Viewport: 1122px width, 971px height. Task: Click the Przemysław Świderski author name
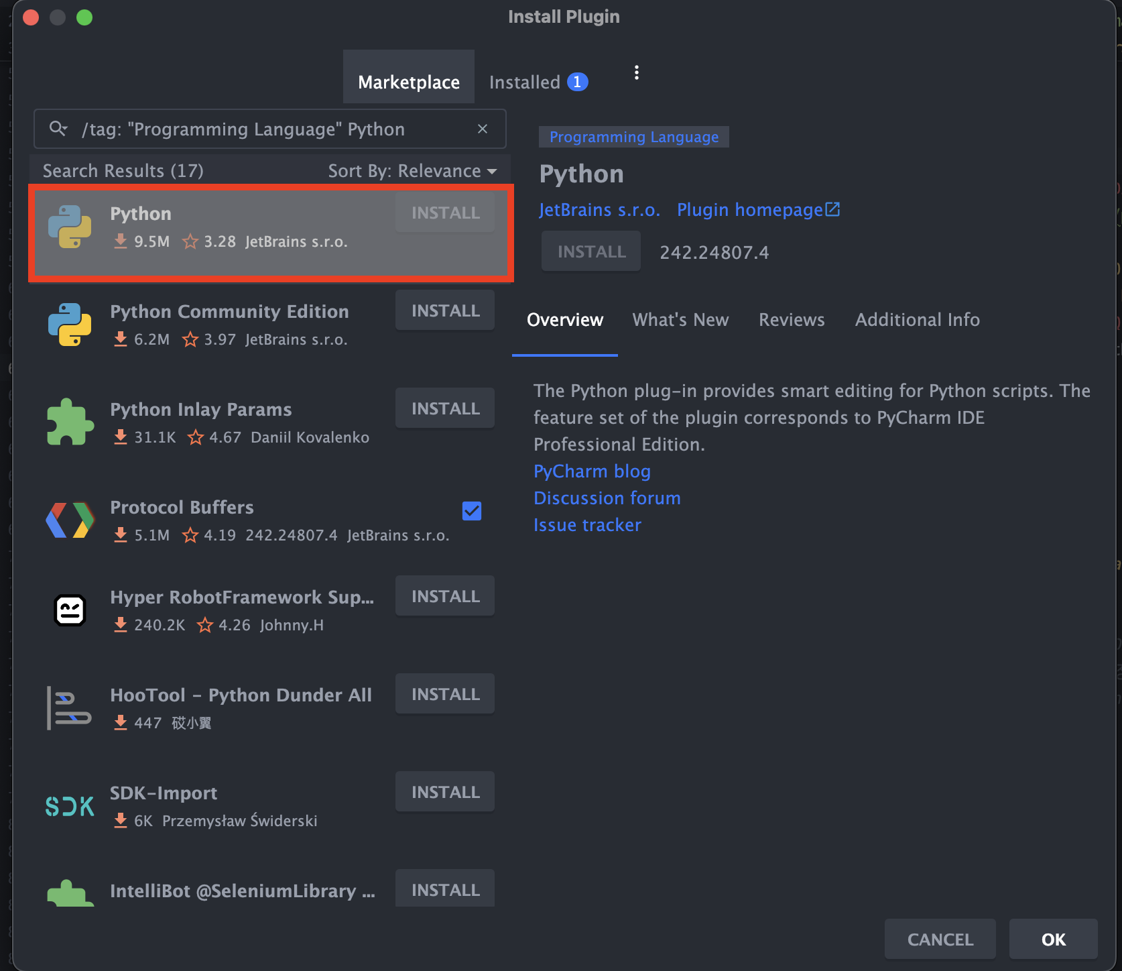pos(240,821)
